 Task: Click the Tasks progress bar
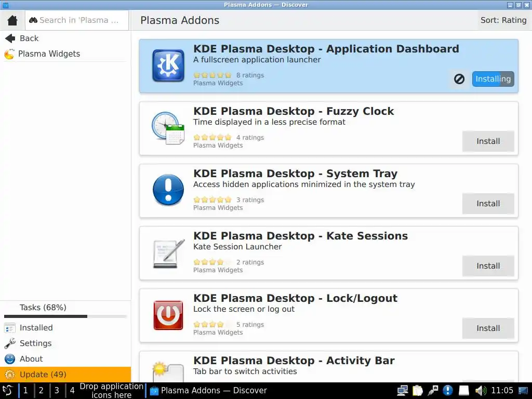point(65,316)
